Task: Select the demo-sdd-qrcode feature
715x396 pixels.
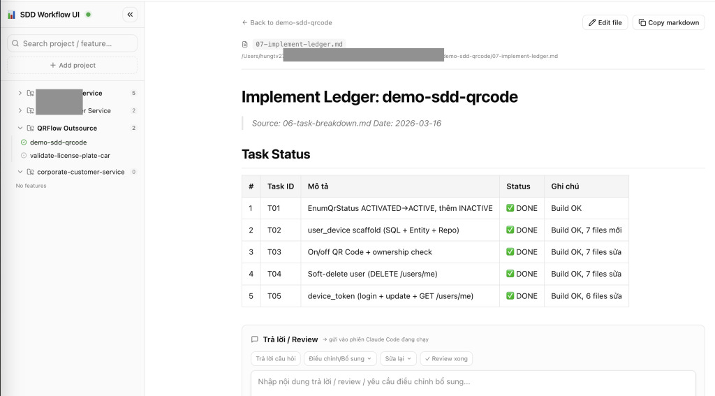Action: tap(59, 142)
